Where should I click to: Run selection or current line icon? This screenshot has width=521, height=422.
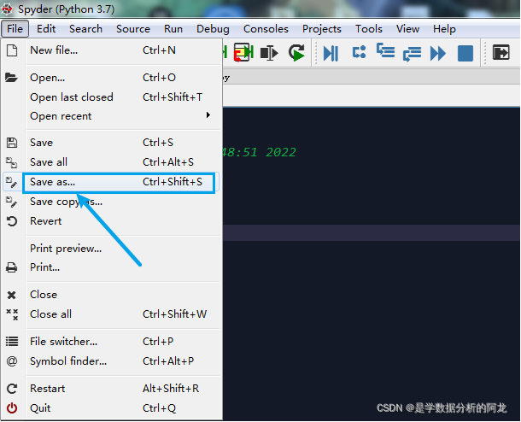(269, 53)
